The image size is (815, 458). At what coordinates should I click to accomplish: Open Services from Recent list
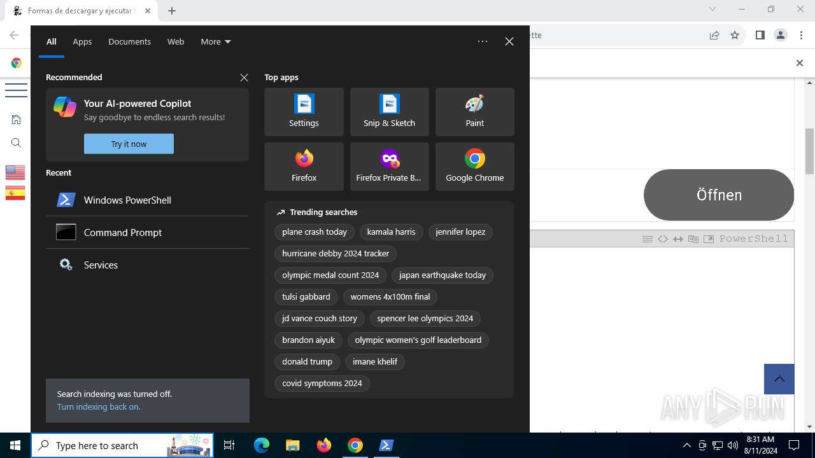[x=147, y=265]
